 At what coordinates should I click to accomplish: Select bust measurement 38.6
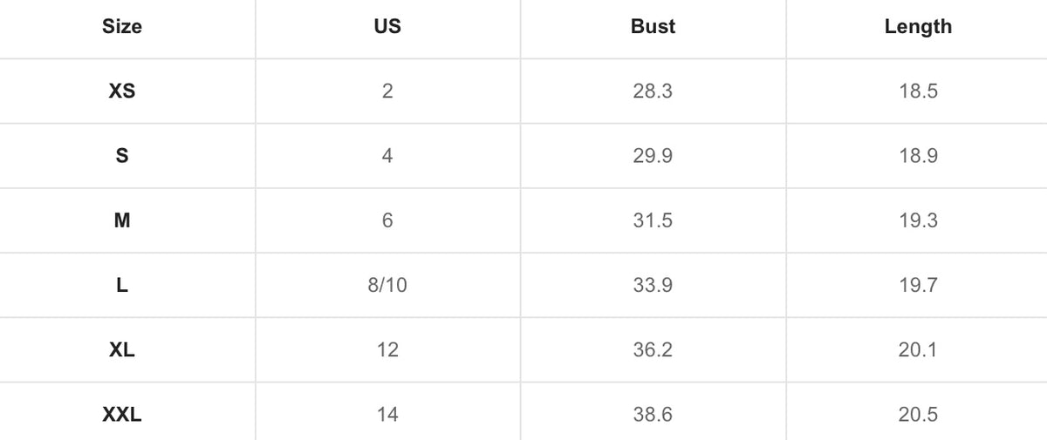tap(653, 415)
